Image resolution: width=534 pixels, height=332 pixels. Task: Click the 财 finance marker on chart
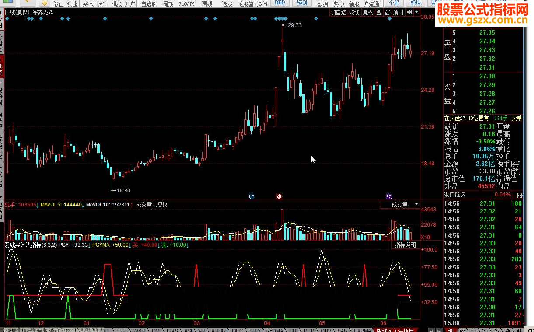click(x=251, y=196)
